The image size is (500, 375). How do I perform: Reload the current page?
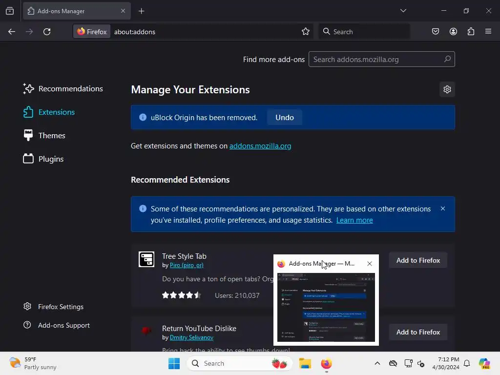coord(47,32)
